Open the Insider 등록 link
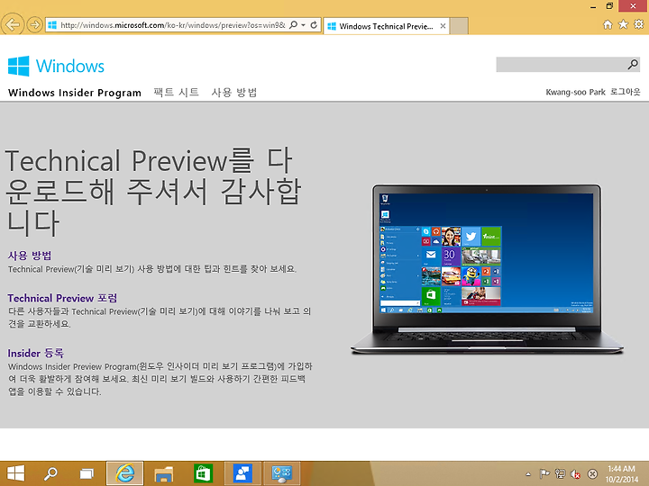Viewport: 649px width, 486px height. coord(35,353)
